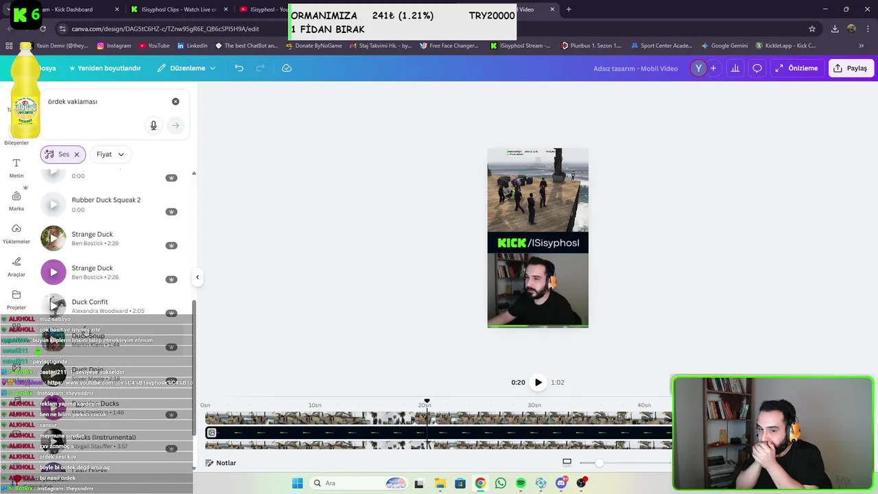Select the Y user avatar
This screenshot has width=878, height=494.
pos(698,68)
